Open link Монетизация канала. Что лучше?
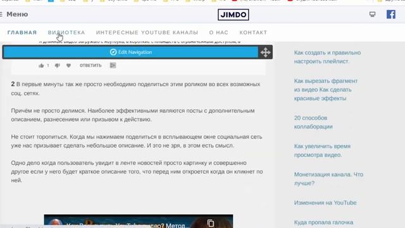The width and height of the screenshot is (405, 228). pos(328,179)
